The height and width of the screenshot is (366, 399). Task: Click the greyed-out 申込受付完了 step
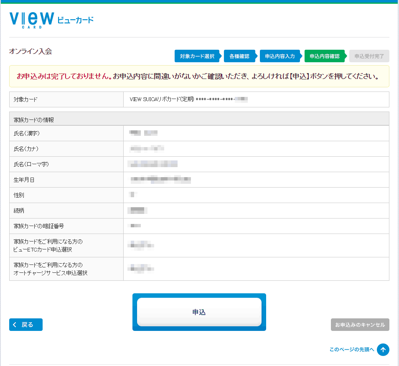click(x=369, y=56)
